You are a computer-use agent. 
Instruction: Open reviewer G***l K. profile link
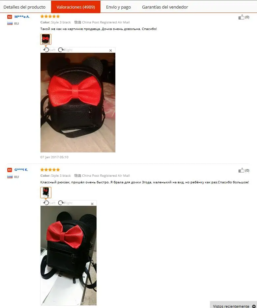[21, 170]
